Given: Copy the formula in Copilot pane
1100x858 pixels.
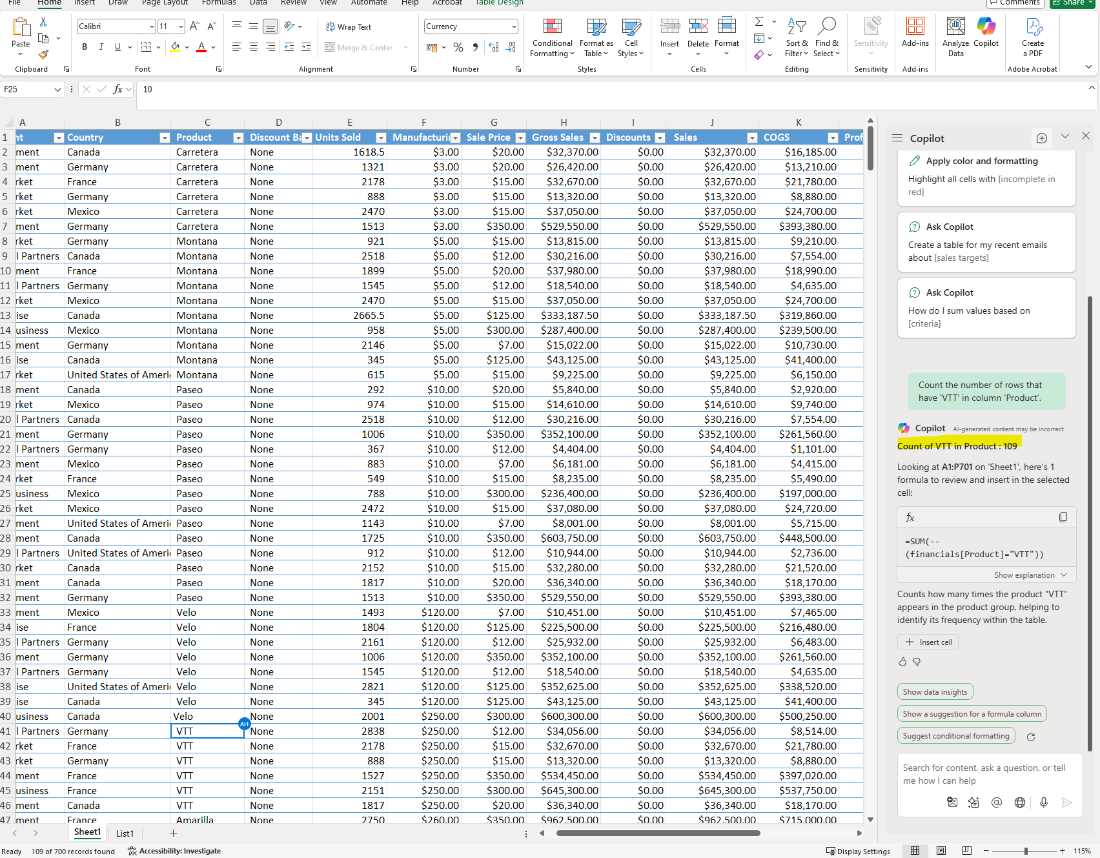Looking at the screenshot, I should click(1063, 517).
